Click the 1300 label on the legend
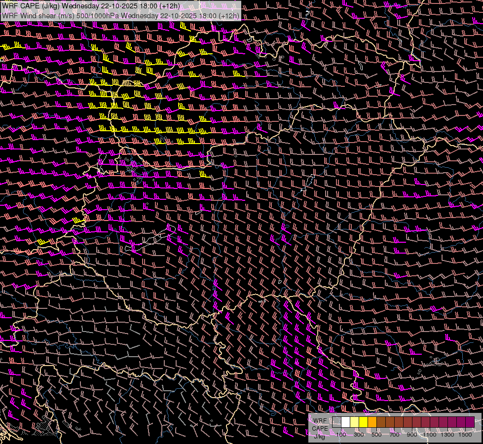Viewport: 483px width, 444px height. (x=448, y=435)
